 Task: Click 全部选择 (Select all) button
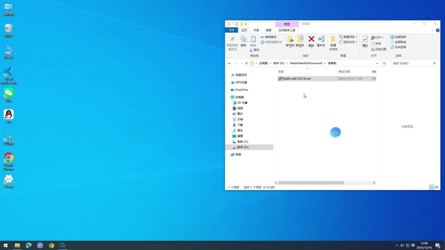coord(398,37)
